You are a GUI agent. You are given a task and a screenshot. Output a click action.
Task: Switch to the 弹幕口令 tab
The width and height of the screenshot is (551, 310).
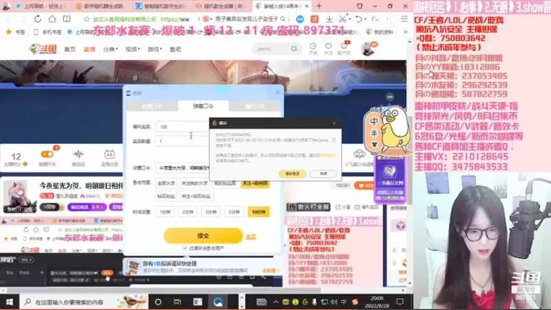click(x=203, y=106)
